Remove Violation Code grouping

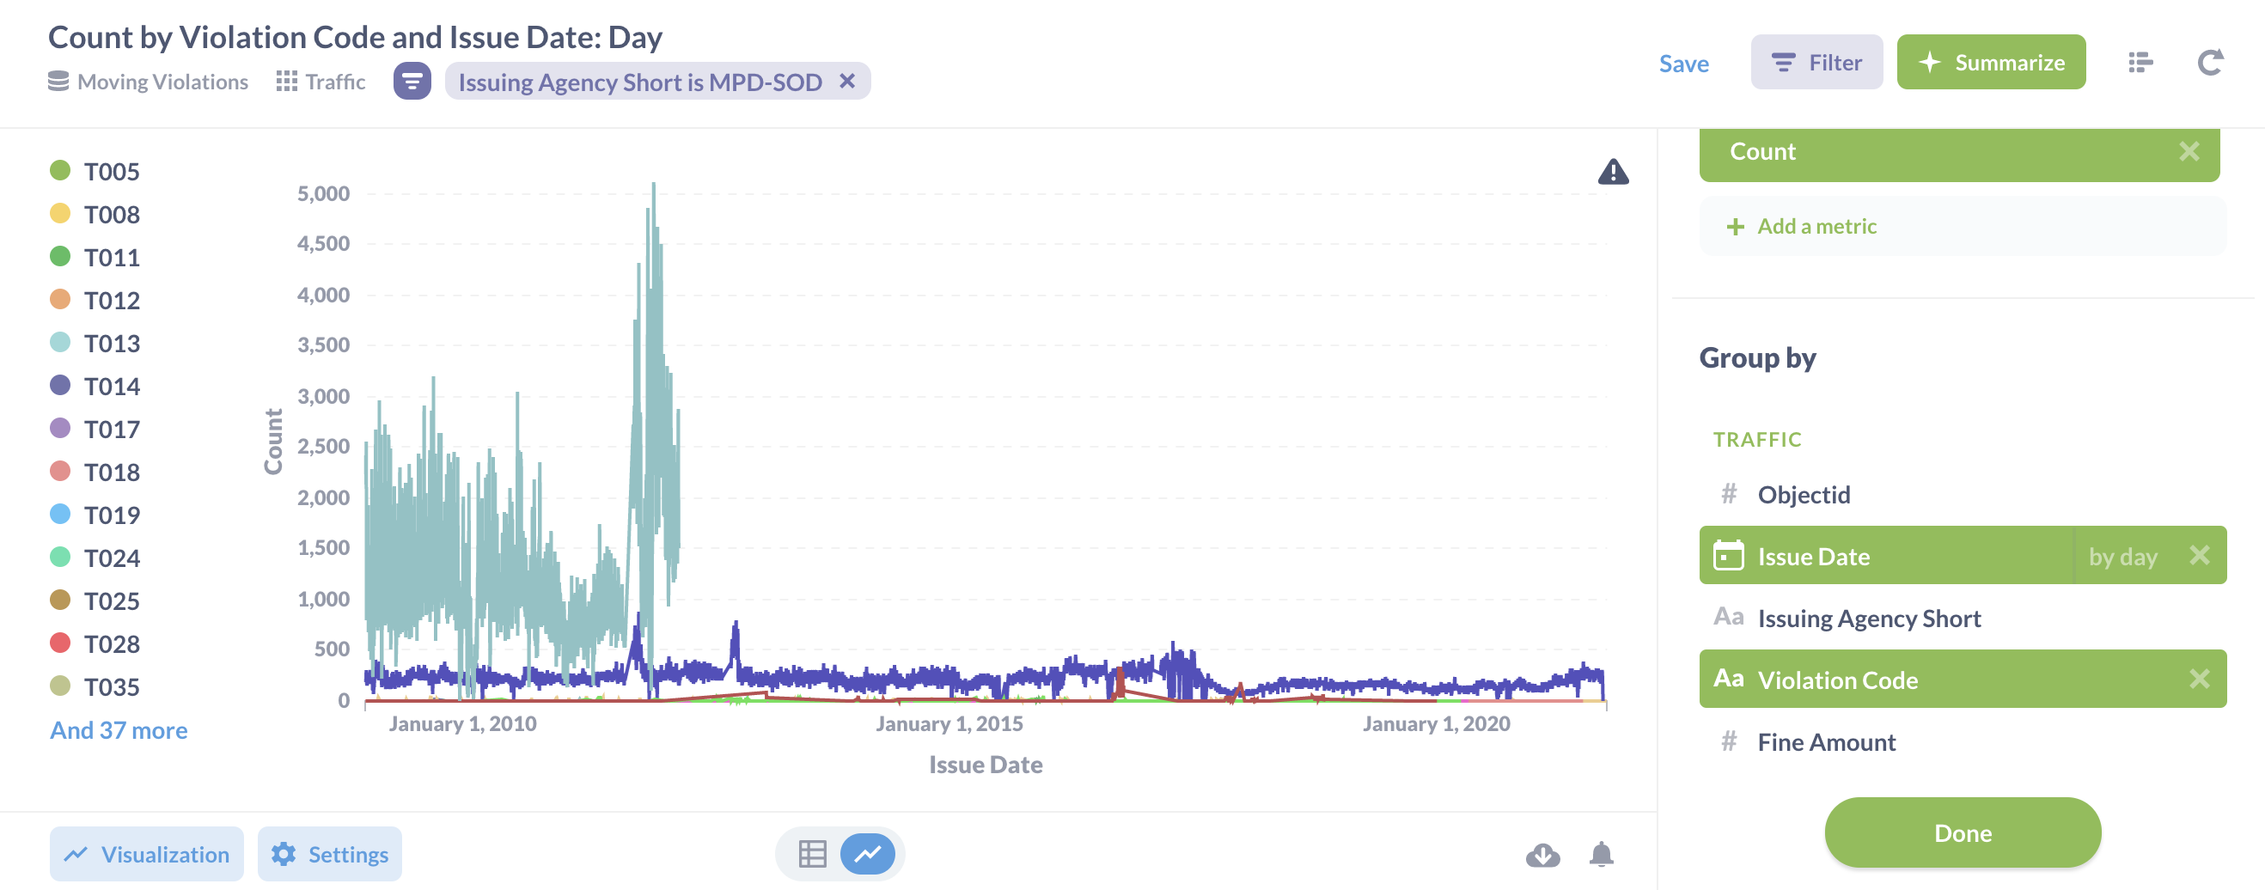point(2198,680)
